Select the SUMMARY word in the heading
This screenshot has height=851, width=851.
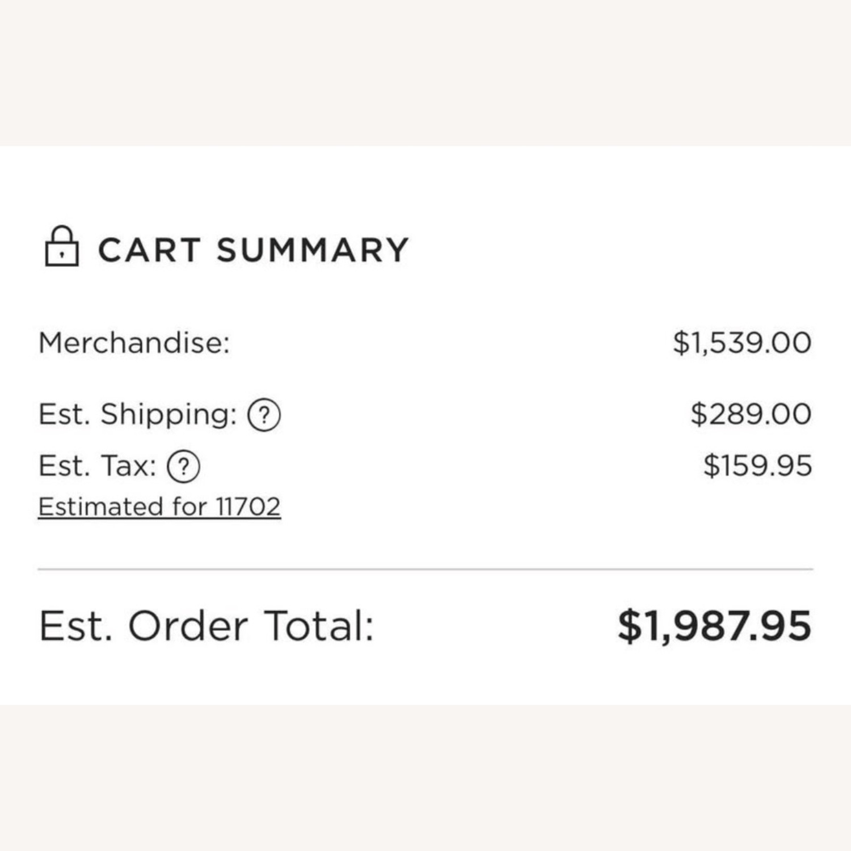(313, 250)
